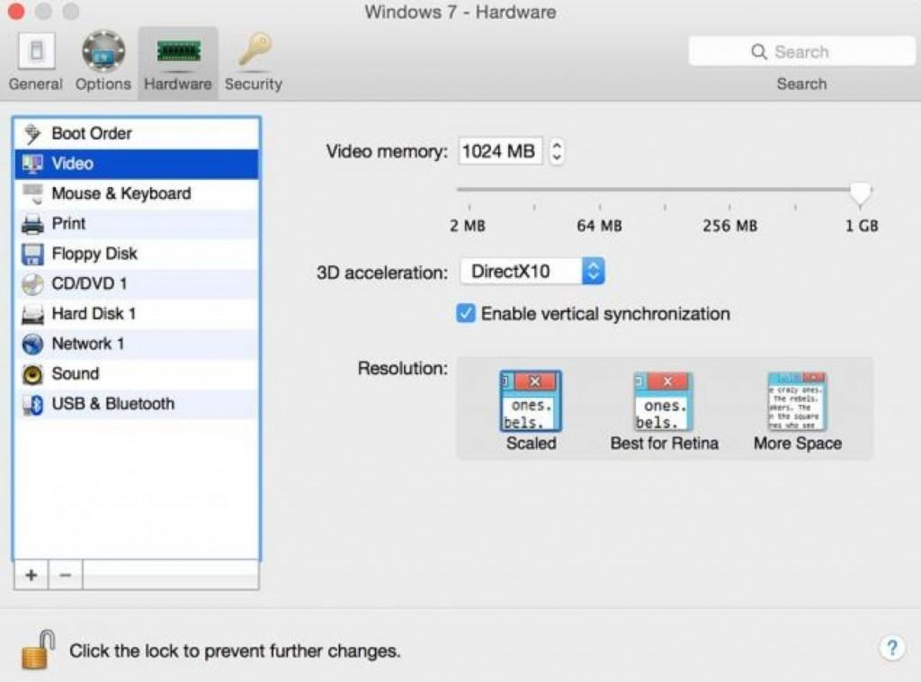Image resolution: width=921 pixels, height=682 pixels.
Task: Select USB & Bluetooth in the list
Action: click(x=137, y=404)
